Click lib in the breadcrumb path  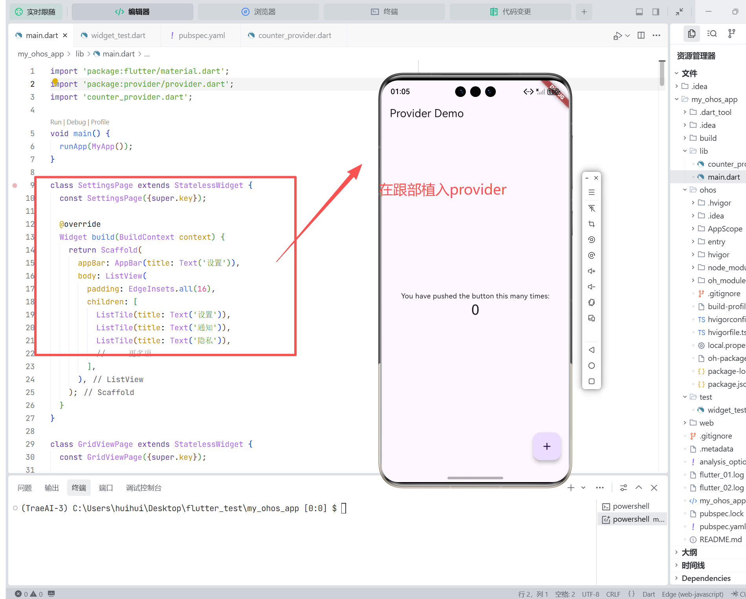click(x=80, y=54)
